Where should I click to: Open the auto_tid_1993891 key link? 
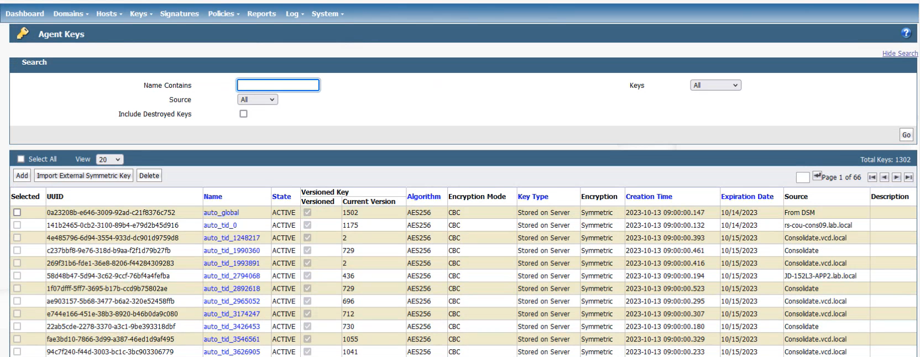point(232,264)
